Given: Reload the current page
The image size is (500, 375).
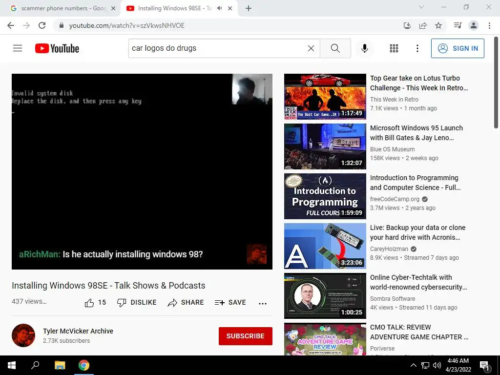Looking at the screenshot, I should click(x=42, y=25).
